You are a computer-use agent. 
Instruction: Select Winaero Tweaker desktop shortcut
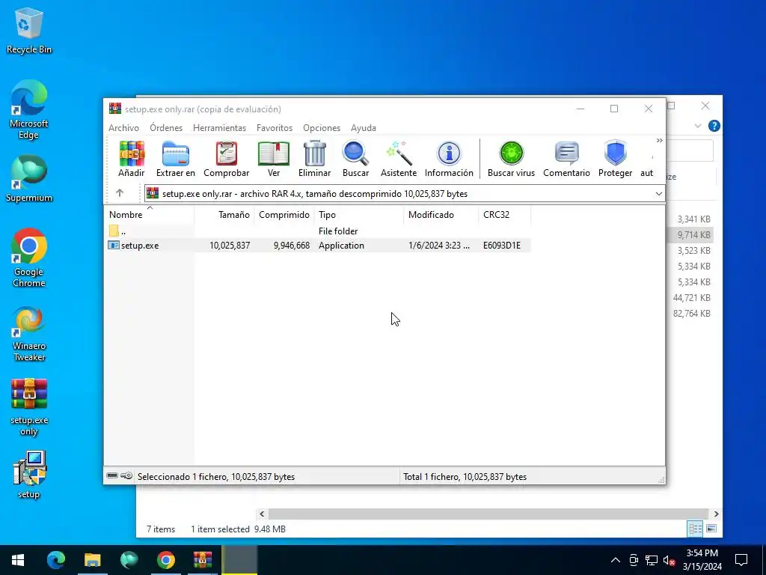click(29, 333)
